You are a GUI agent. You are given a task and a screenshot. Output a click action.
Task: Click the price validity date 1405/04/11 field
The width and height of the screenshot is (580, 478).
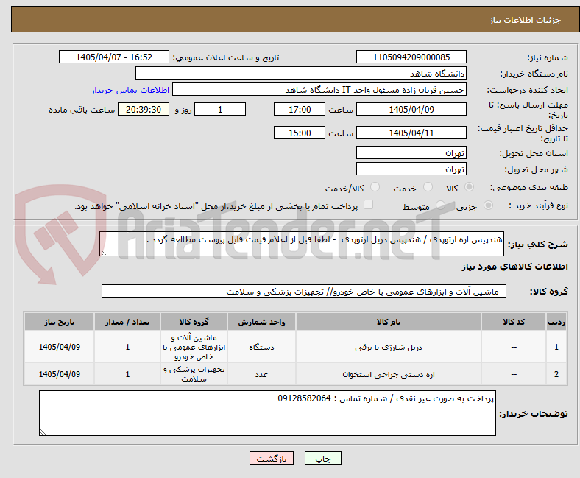[411, 133]
